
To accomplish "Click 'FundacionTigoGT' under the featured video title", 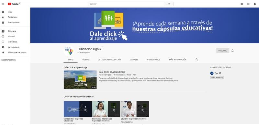I will [x=106, y=75].
